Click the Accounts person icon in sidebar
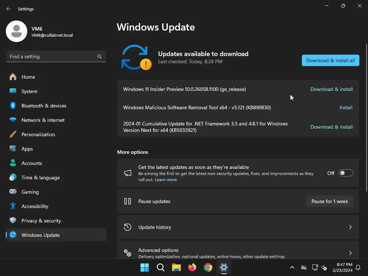 click(13, 163)
